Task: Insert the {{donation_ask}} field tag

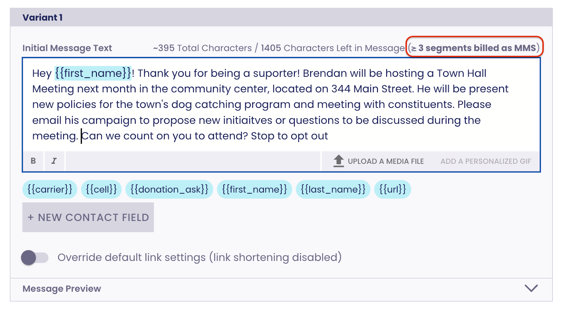Action: (169, 189)
